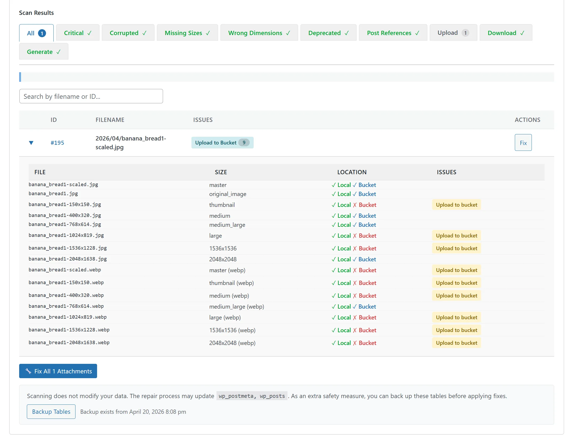The height and width of the screenshot is (435, 568).
Task: Open the Generate tab
Action: coord(44,52)
